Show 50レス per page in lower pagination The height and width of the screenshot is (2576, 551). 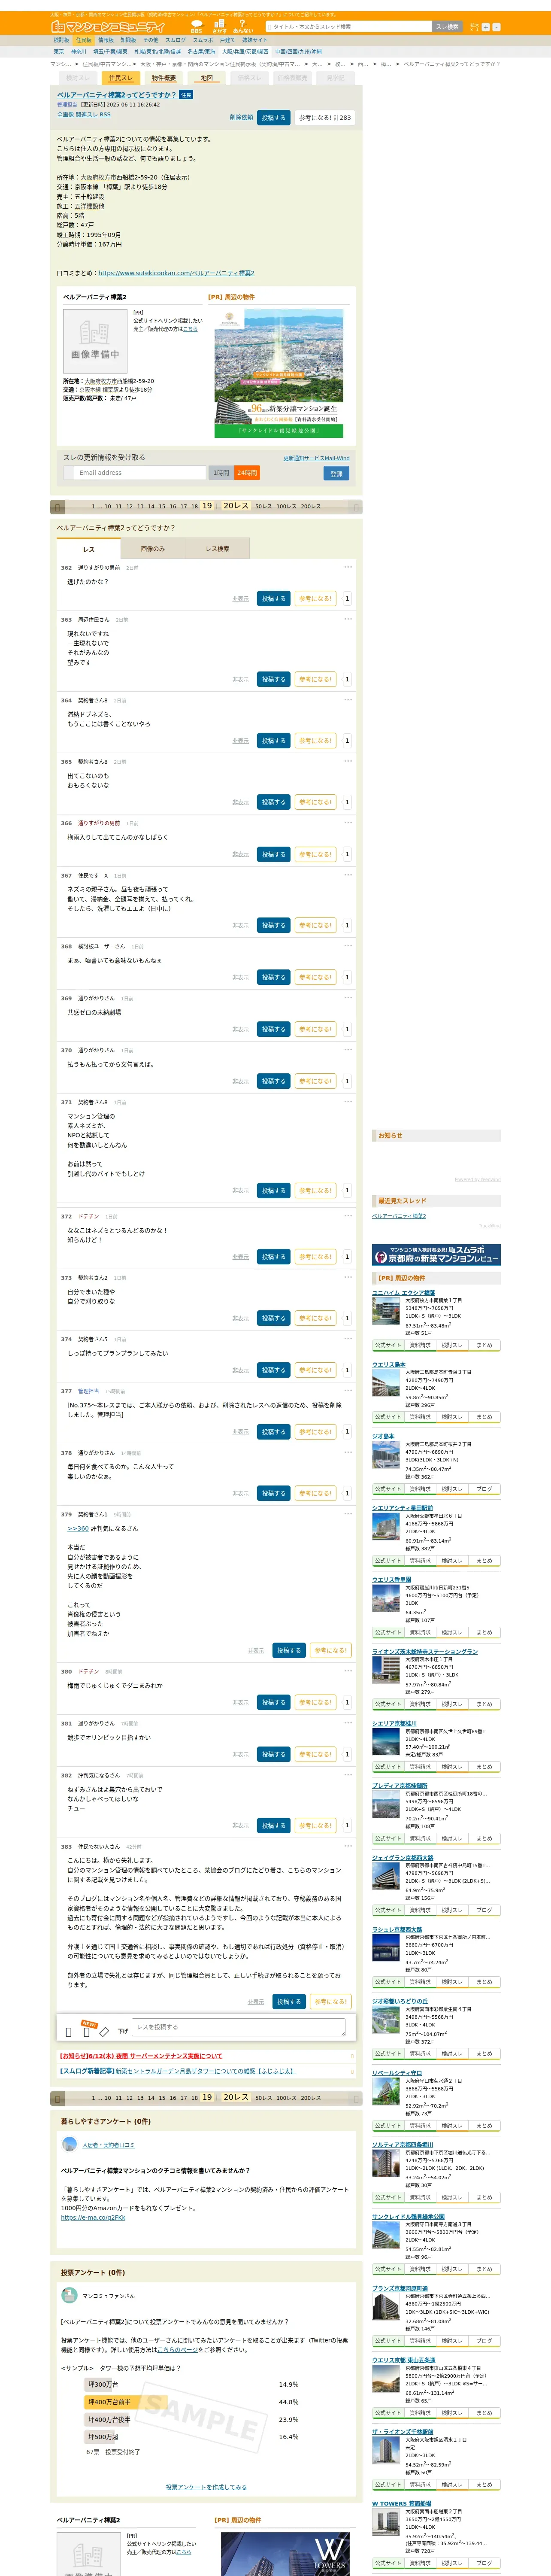tap(263, 2098)
